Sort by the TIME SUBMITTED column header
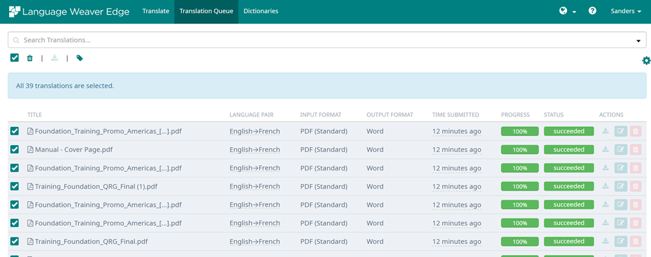Screen dimensions: 651x257 point(455,115)
